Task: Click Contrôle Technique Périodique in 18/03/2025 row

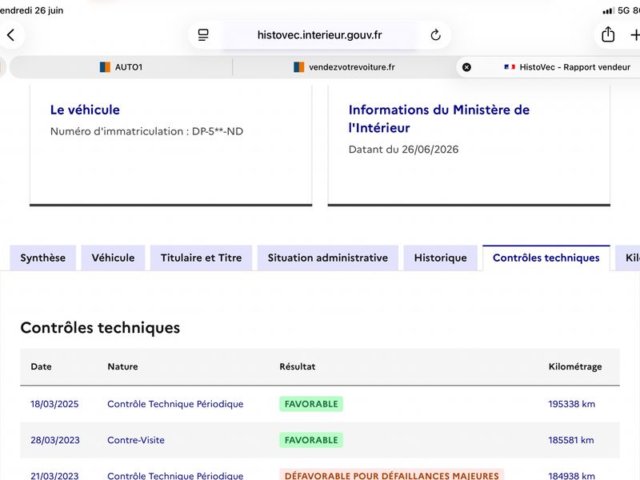Action: 175,404
